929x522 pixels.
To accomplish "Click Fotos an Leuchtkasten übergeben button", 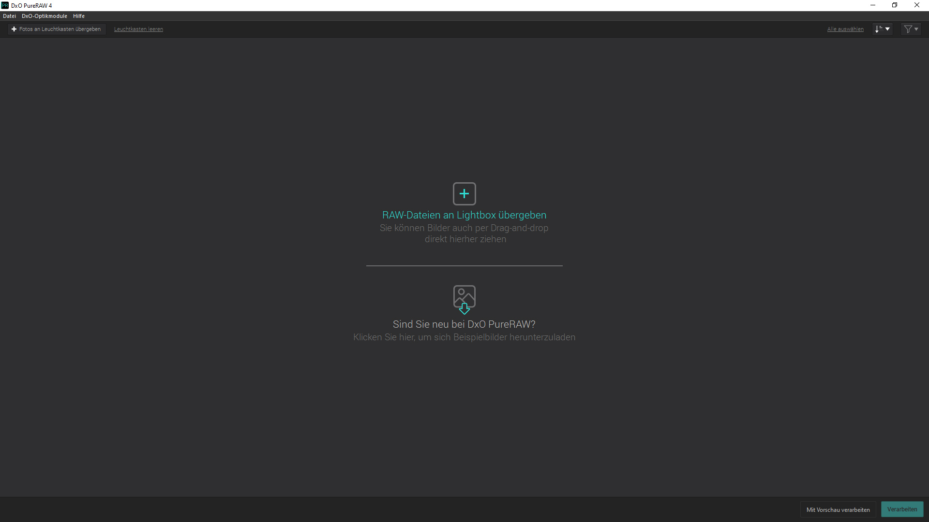I will (x=56, y=29).
